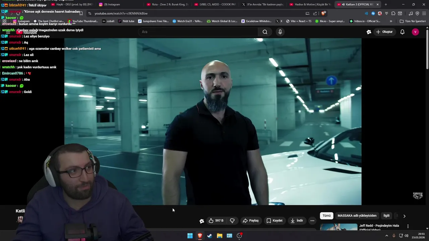The width and height of the screenshot is (429, 241).
Task: Click the red extension icon with badge
Action: pyautogui.click(x=380, y=13)
